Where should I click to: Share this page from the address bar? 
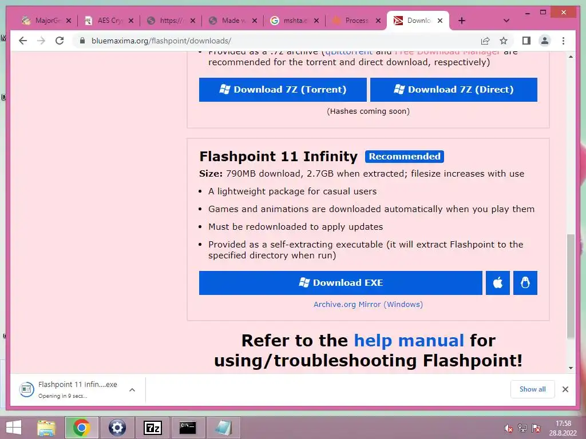(x=485, y=41)
